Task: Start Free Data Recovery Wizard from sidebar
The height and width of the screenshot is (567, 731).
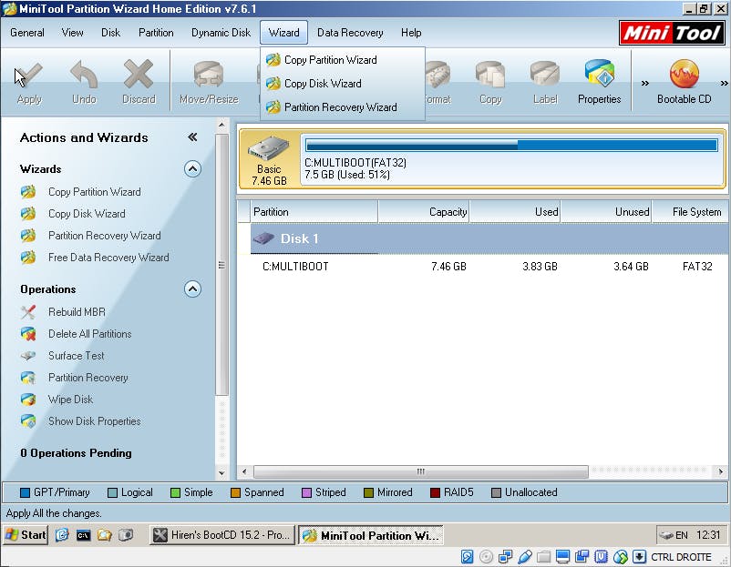Action: [108, 258]
